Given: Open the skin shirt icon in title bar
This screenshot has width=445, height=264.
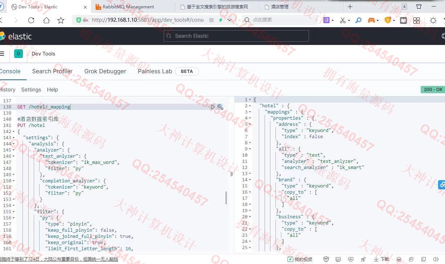Looking at the screenshot, I should pos(419,7).
